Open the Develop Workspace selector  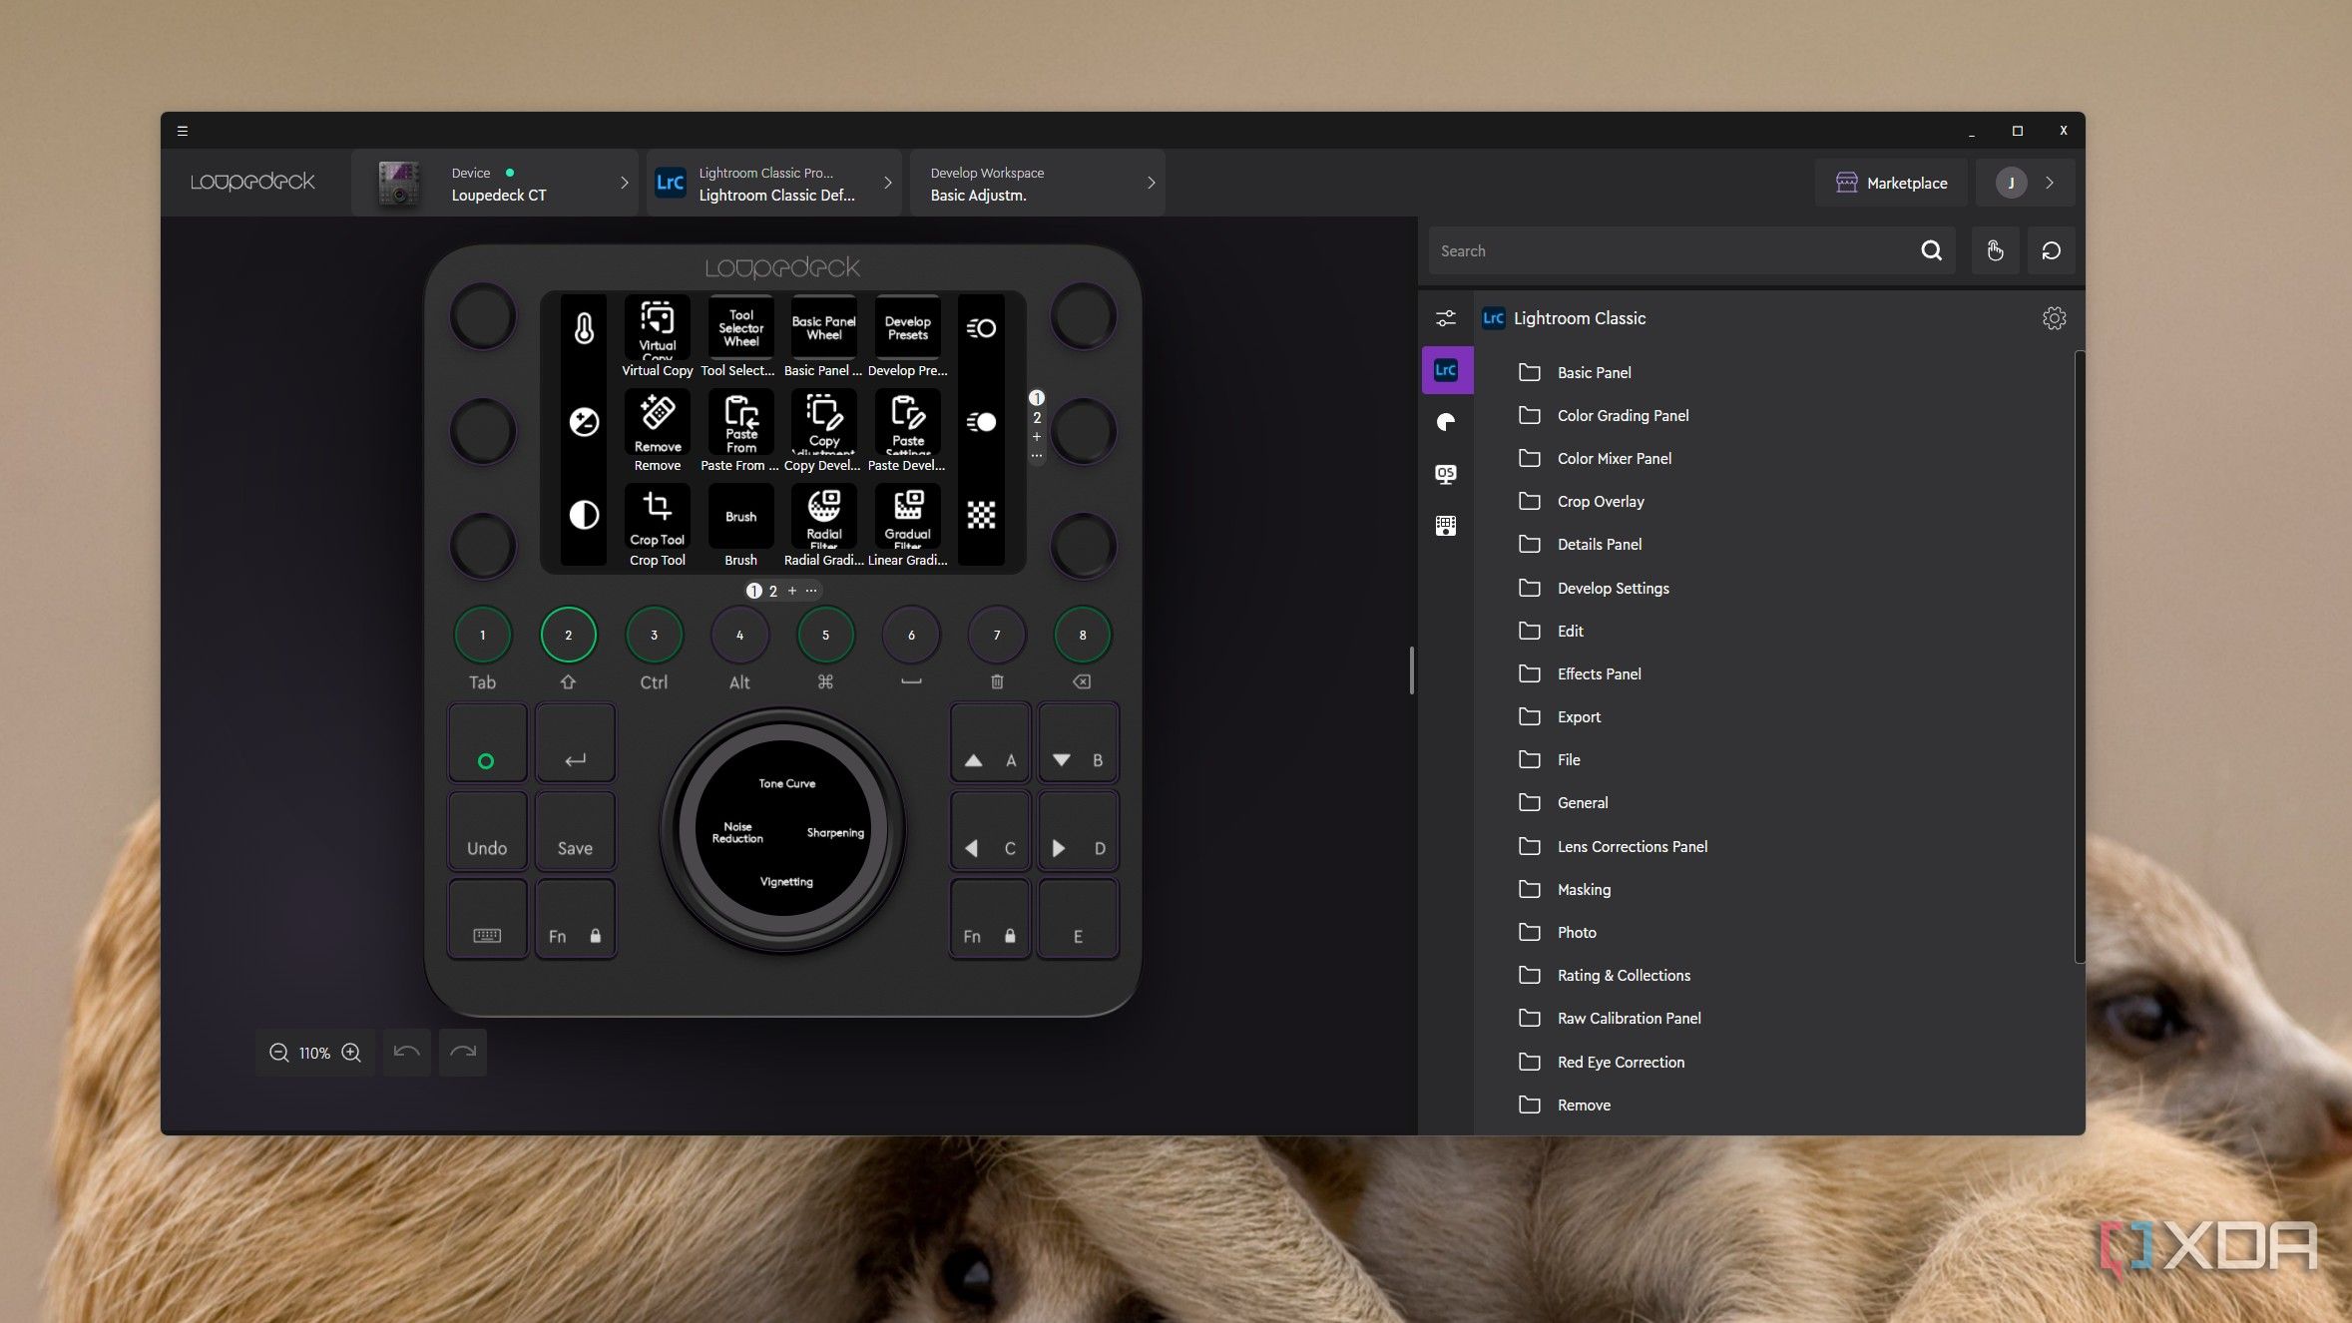(x=1038, y=183)
